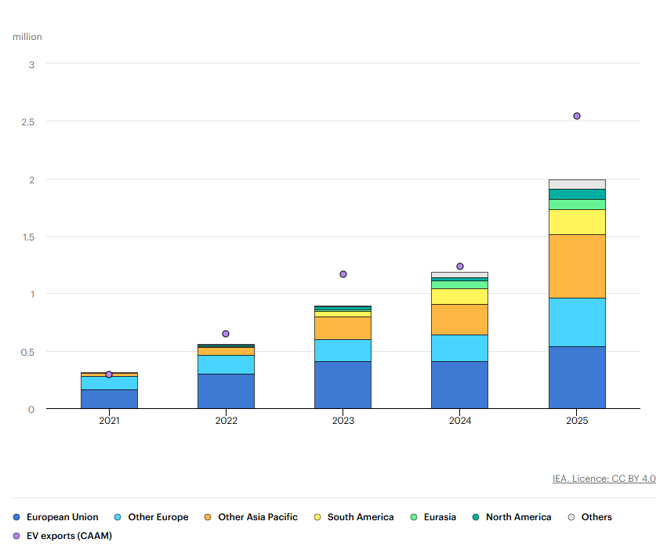Click 2025 South America yellow segment
Viewport: 667px width, 550px height.
[577, 222]
